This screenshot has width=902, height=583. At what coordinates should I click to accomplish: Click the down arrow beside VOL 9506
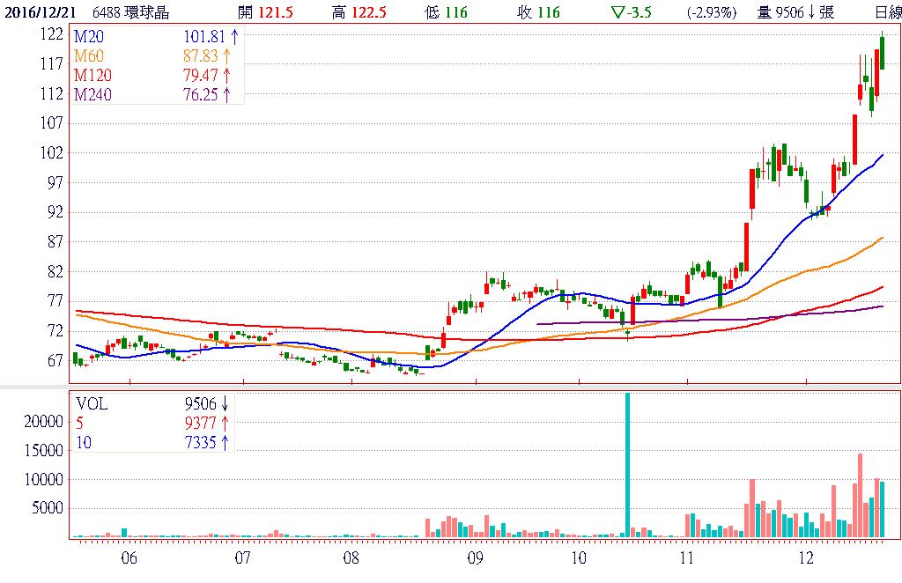225,404
